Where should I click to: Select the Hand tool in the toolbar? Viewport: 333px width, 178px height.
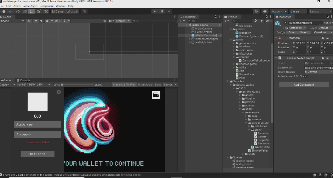(x=4, y=12)
